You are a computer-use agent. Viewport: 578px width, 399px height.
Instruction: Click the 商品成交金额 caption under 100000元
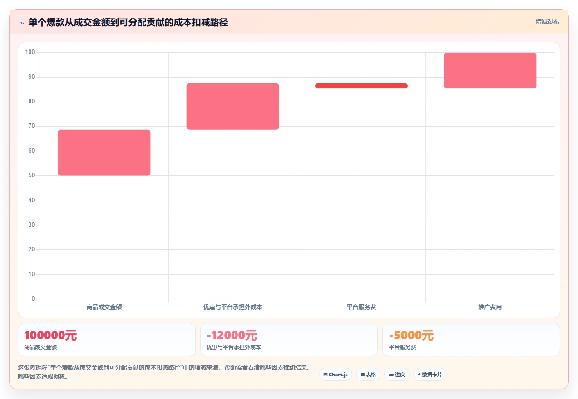[40, 347]
